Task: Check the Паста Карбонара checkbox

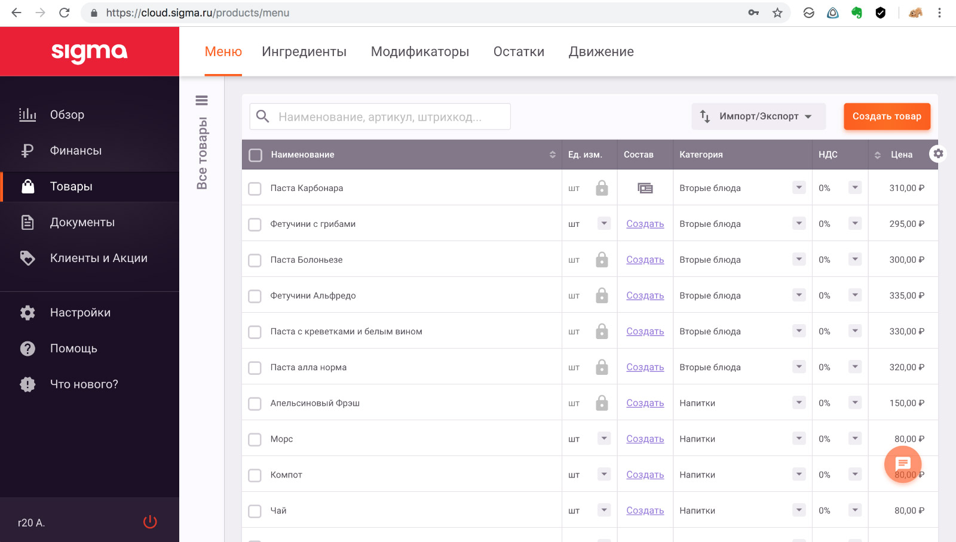Action: coord(255,189)
